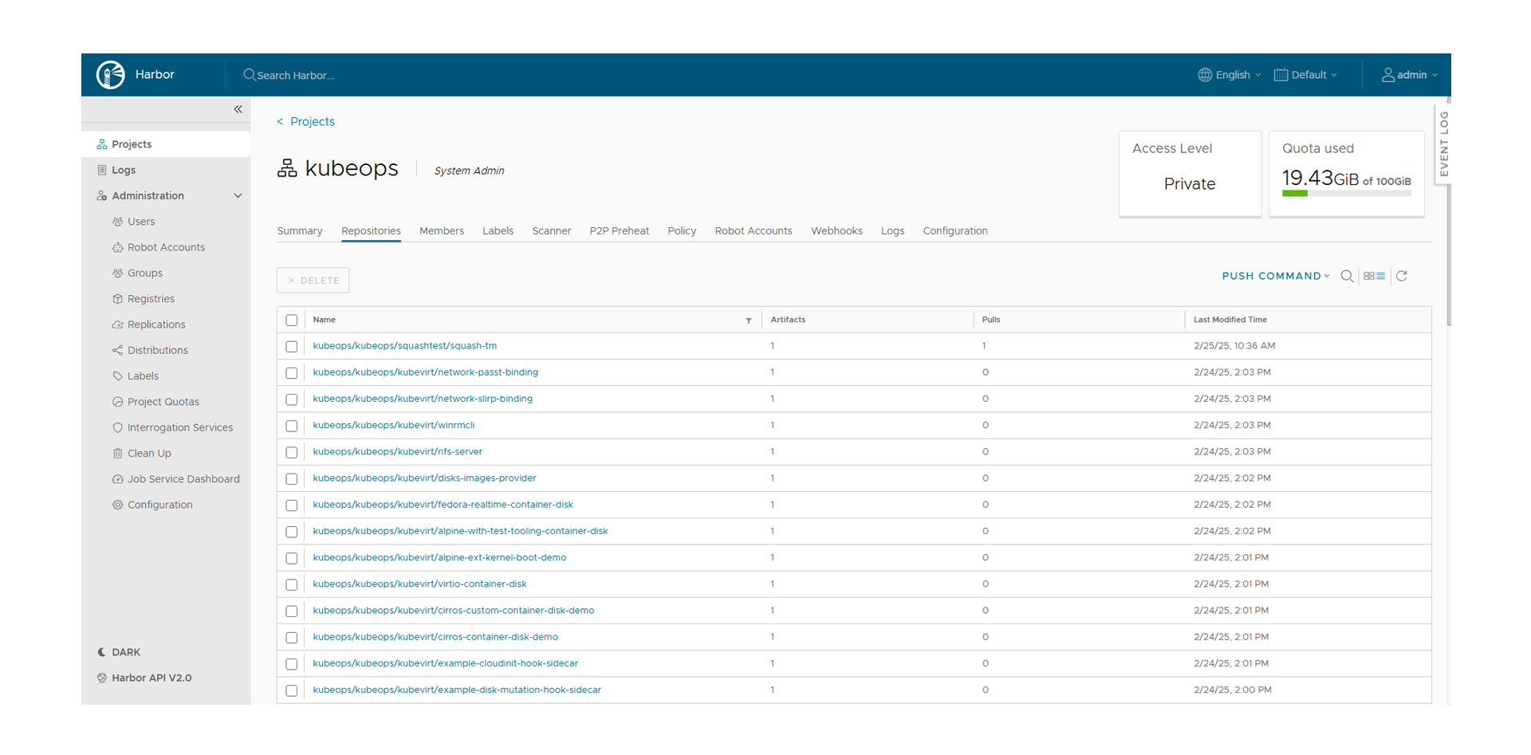Click the Interrogation Services shield icon

coord(118,427)
